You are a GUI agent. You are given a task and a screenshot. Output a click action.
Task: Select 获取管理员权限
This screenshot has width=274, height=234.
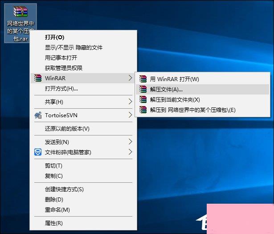83,68
